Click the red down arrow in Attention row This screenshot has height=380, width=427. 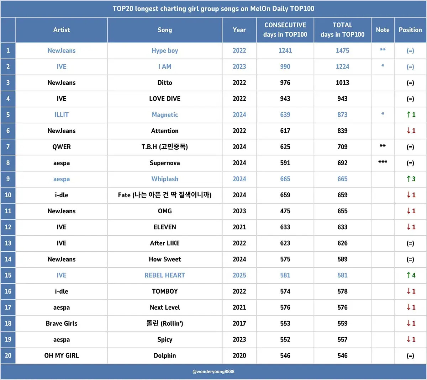[x=409, y=131]
